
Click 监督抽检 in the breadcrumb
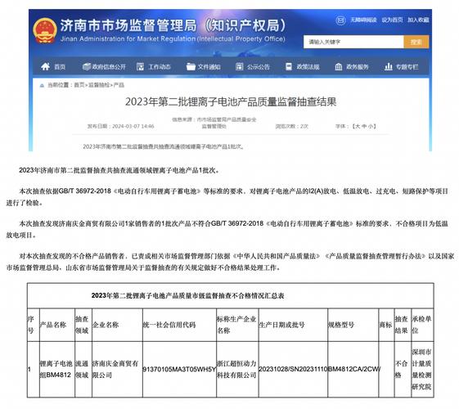(x=99, y=85)
